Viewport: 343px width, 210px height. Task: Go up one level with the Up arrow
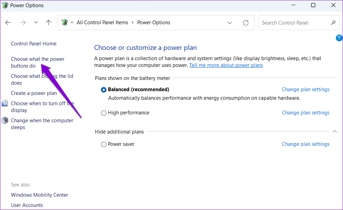49,23
